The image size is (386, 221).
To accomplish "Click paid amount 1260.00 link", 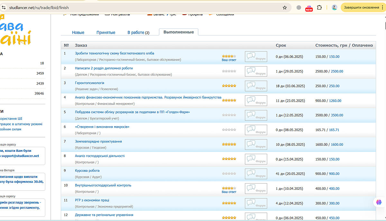I will point(335,101).
